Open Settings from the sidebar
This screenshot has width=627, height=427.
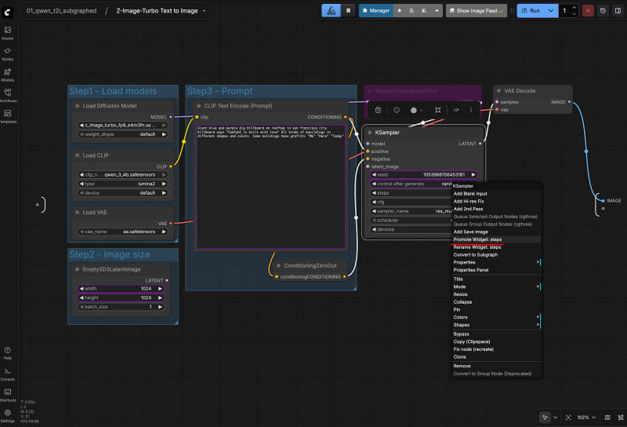click(x=8, y=416)
